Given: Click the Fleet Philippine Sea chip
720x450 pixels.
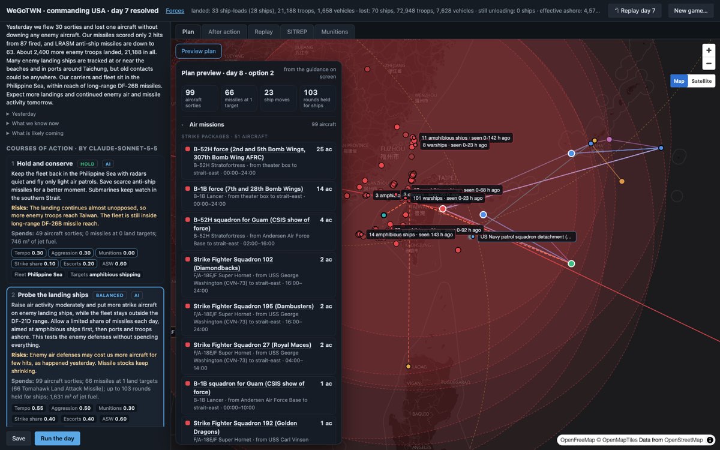Looking at the screenshot, I should pos(38,274).
